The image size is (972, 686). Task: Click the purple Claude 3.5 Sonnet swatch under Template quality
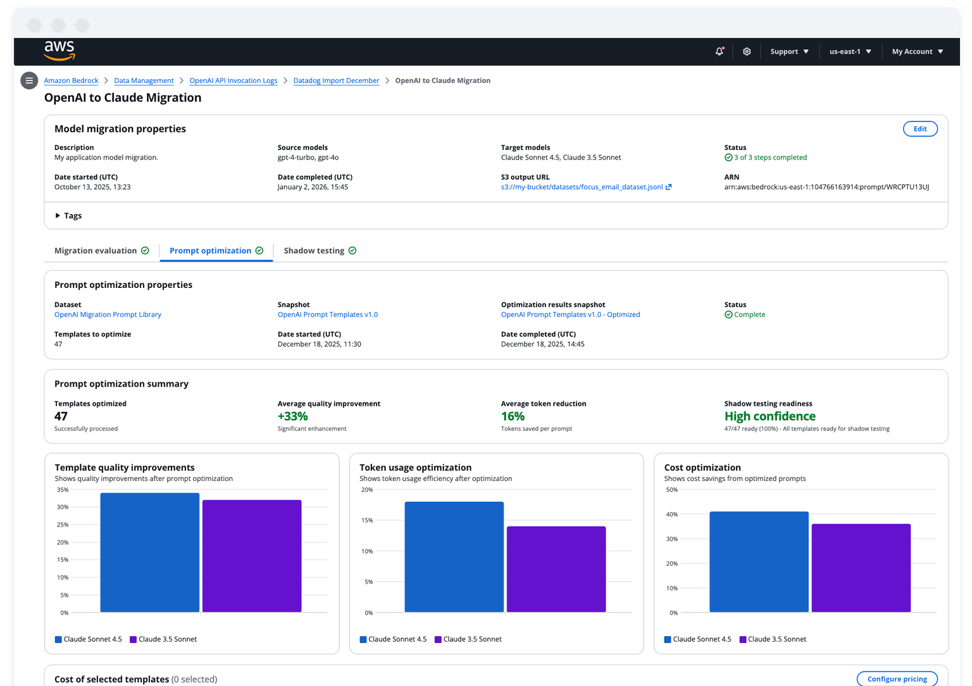[x=133, y=639]
